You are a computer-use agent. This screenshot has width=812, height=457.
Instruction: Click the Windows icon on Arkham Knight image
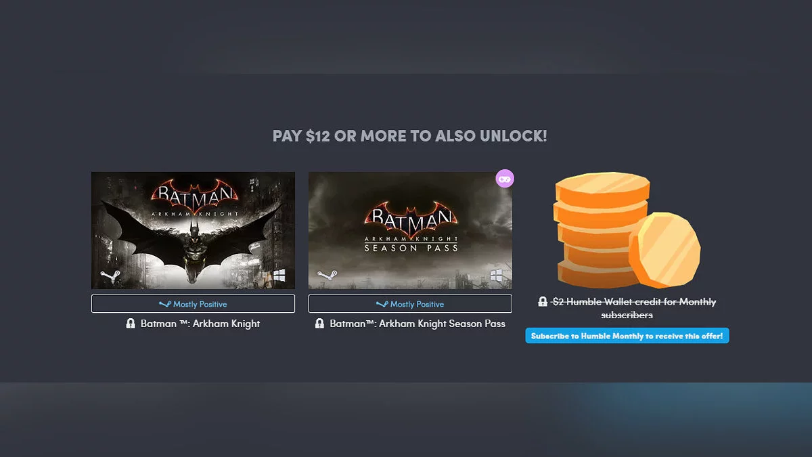click(279, 276)
